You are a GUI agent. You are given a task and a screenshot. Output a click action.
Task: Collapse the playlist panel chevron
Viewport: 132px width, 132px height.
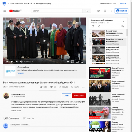click(123, 21)
